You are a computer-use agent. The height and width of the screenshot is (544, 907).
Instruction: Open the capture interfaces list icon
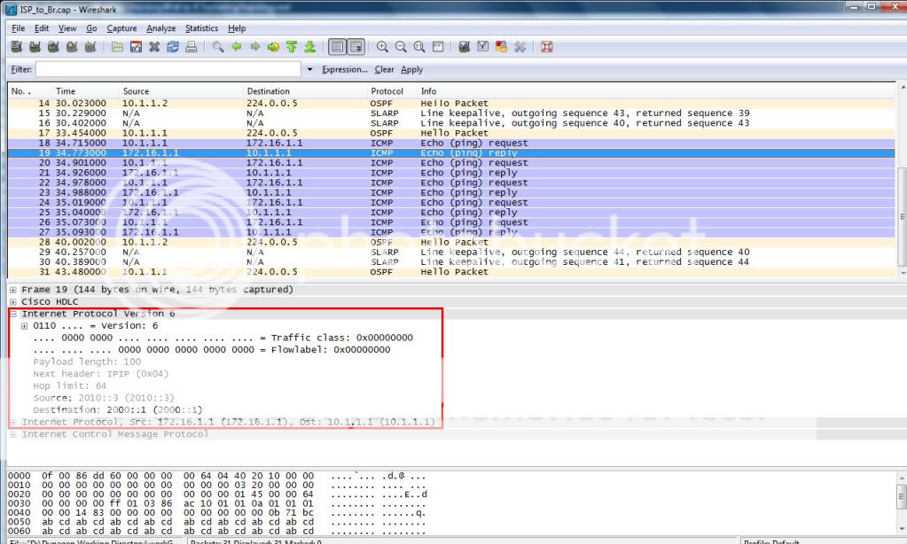click(16, 47)
